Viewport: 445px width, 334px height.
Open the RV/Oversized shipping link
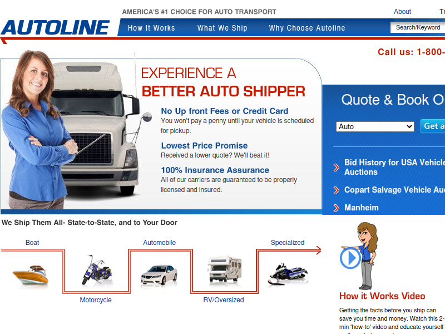(x=224, y=300)
